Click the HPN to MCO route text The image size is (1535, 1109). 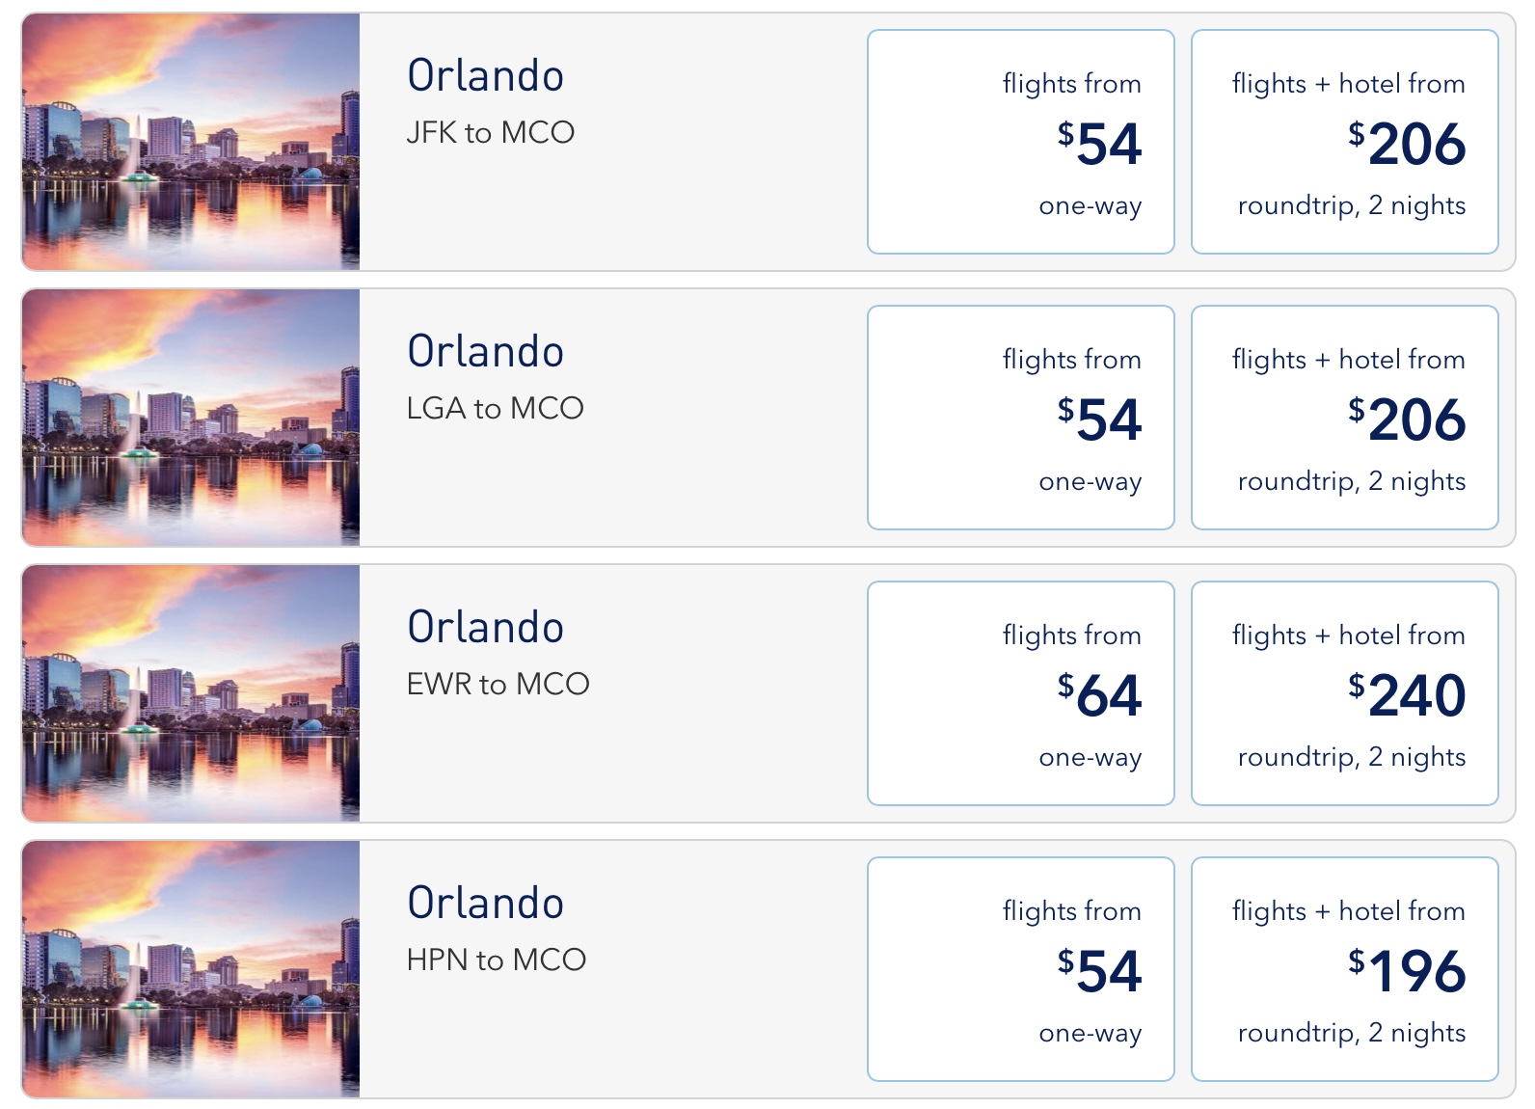pyautogui.click(x=496, y=960)
